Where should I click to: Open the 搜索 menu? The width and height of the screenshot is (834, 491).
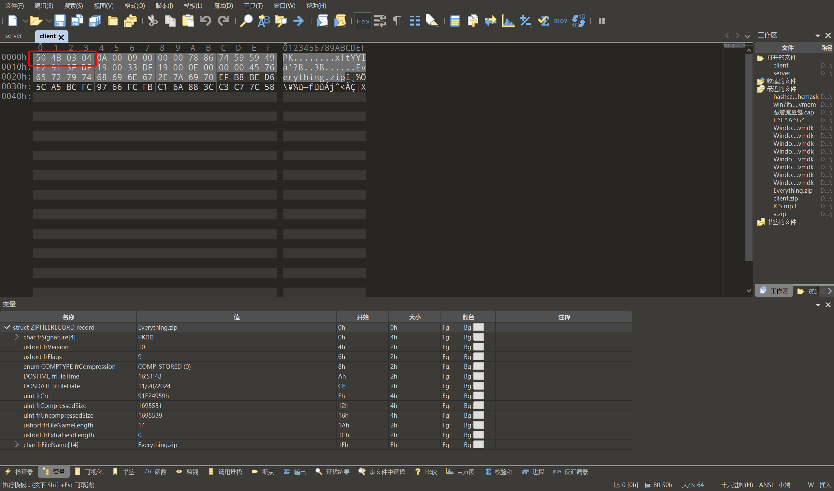point(74,6)
